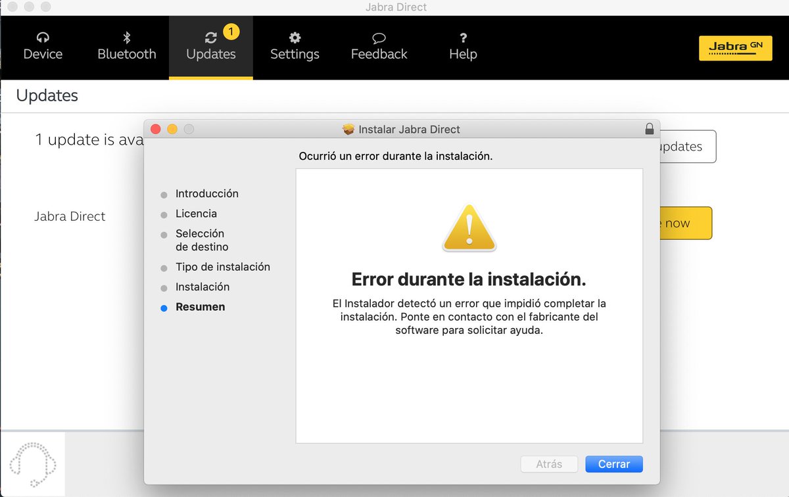Click the Bluetooth symbol icon
Viewport: 789px width, 497px height.
click(x=127, y=37)
